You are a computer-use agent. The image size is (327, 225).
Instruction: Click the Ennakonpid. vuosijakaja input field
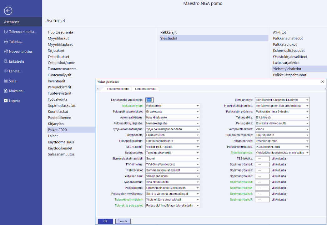[150, 100]
